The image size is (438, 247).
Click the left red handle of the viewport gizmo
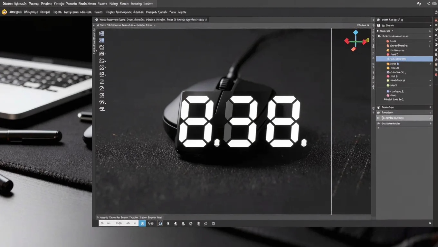pos(347,41)
